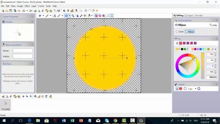Click the open folder toolbar icon

click(7, 11)
